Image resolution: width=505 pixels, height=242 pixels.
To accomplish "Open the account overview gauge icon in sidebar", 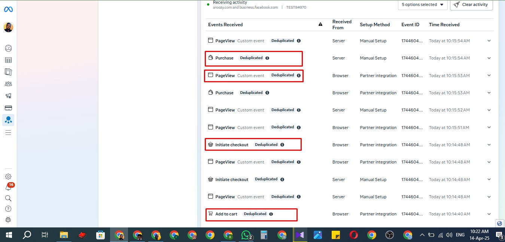I will 8,48.
